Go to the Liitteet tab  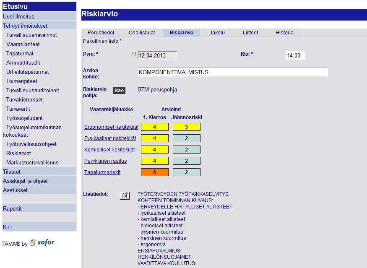250,33
